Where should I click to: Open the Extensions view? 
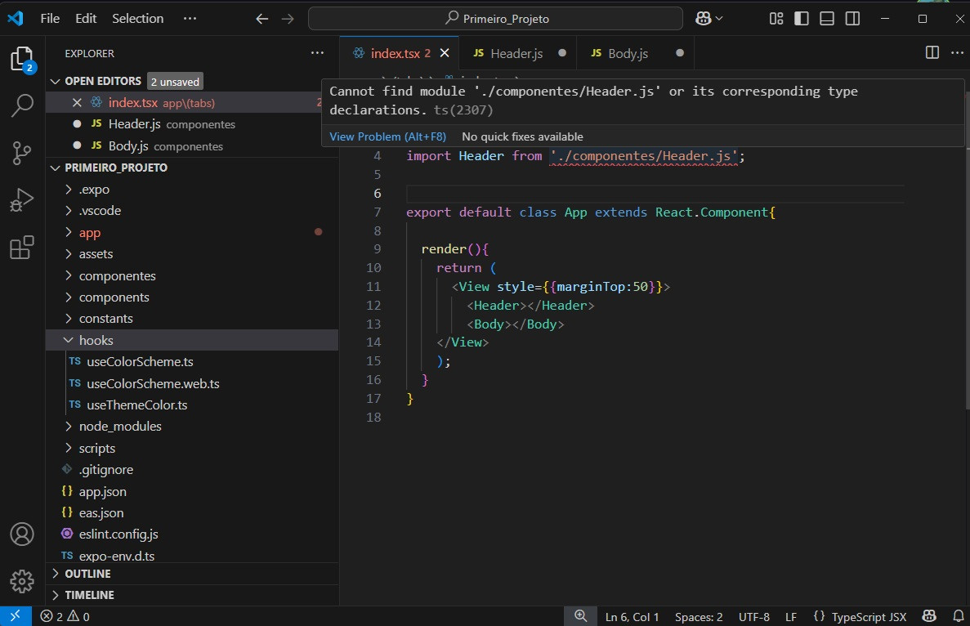[x=22, y=248]
